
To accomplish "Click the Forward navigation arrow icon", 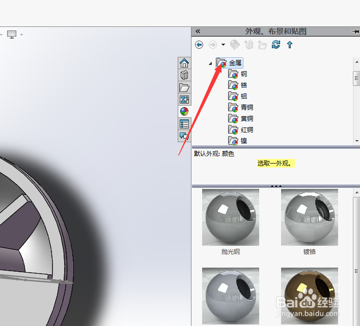I will [x=213, y=44].
